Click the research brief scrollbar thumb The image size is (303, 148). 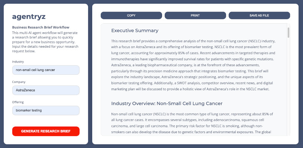click(x=289, y=33)
